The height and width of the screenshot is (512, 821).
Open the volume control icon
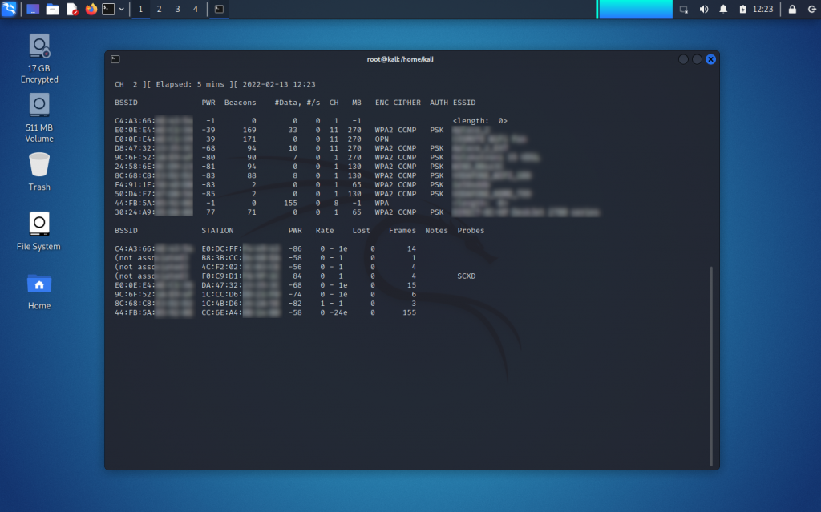[704, 10]
